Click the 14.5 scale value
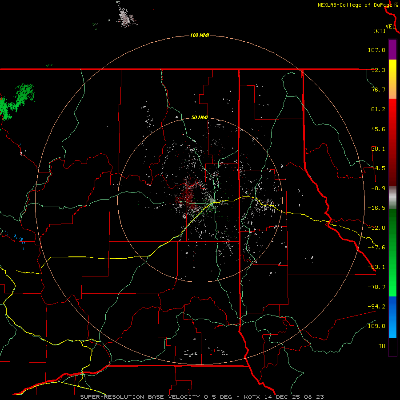The image size is (400, 400). pos(378,168)
